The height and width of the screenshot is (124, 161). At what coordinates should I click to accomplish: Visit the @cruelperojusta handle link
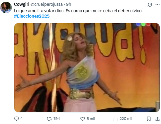[46, 4]
